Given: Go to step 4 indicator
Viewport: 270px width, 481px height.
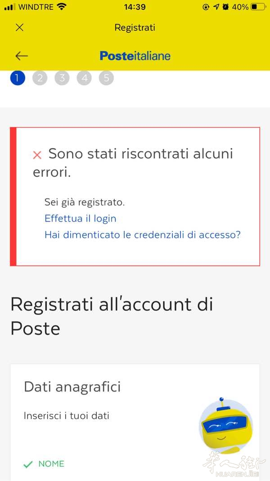Looking at the screenshot, I should (x=84, y=78).
